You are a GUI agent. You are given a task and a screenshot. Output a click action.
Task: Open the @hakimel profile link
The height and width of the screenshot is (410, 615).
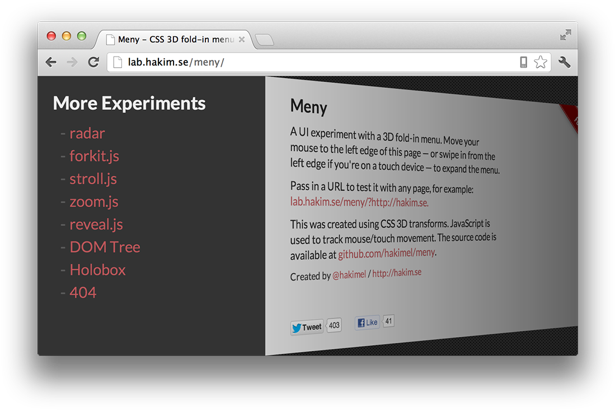[x=350, y=274]
